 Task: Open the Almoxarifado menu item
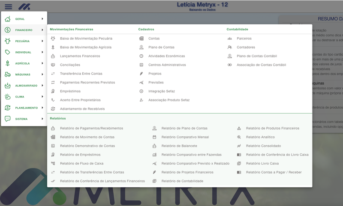click(x=24, y=85)
